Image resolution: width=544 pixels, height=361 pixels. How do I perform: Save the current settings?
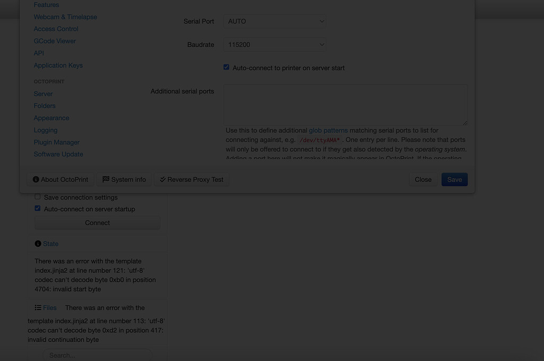pos(454,179)
